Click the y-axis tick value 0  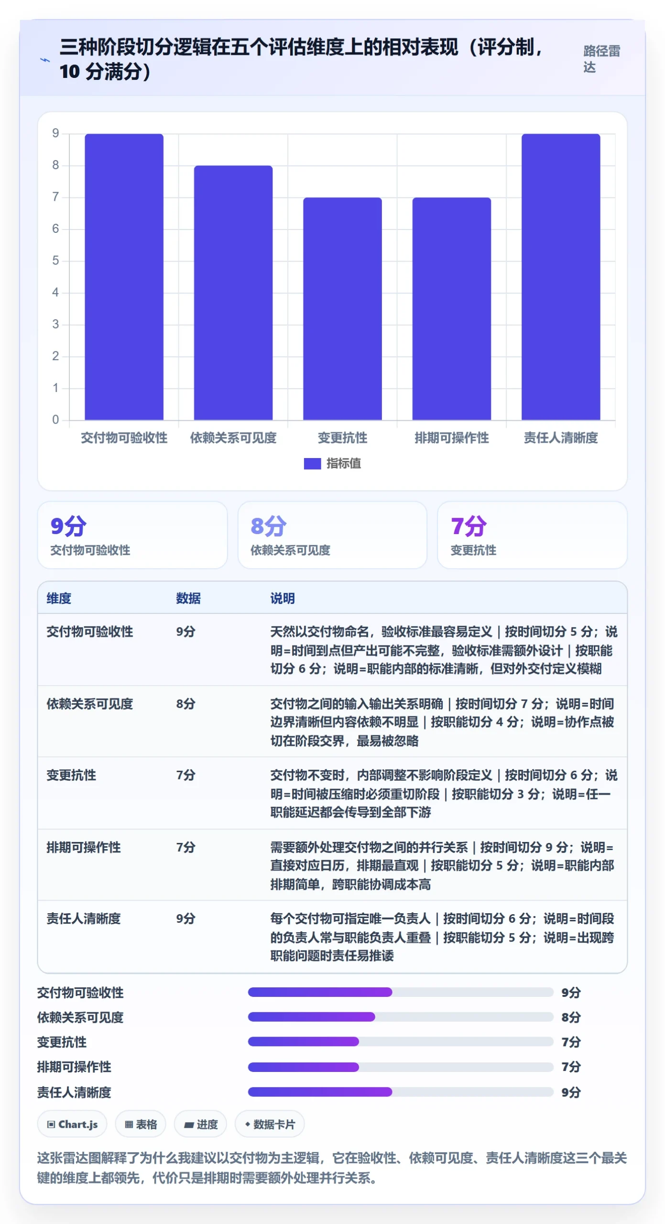[x=55, y=420]
